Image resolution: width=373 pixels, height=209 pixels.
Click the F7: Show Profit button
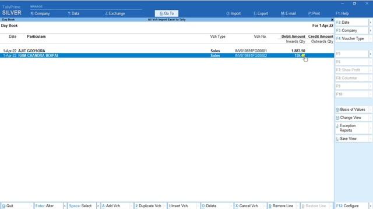[351, 70]
